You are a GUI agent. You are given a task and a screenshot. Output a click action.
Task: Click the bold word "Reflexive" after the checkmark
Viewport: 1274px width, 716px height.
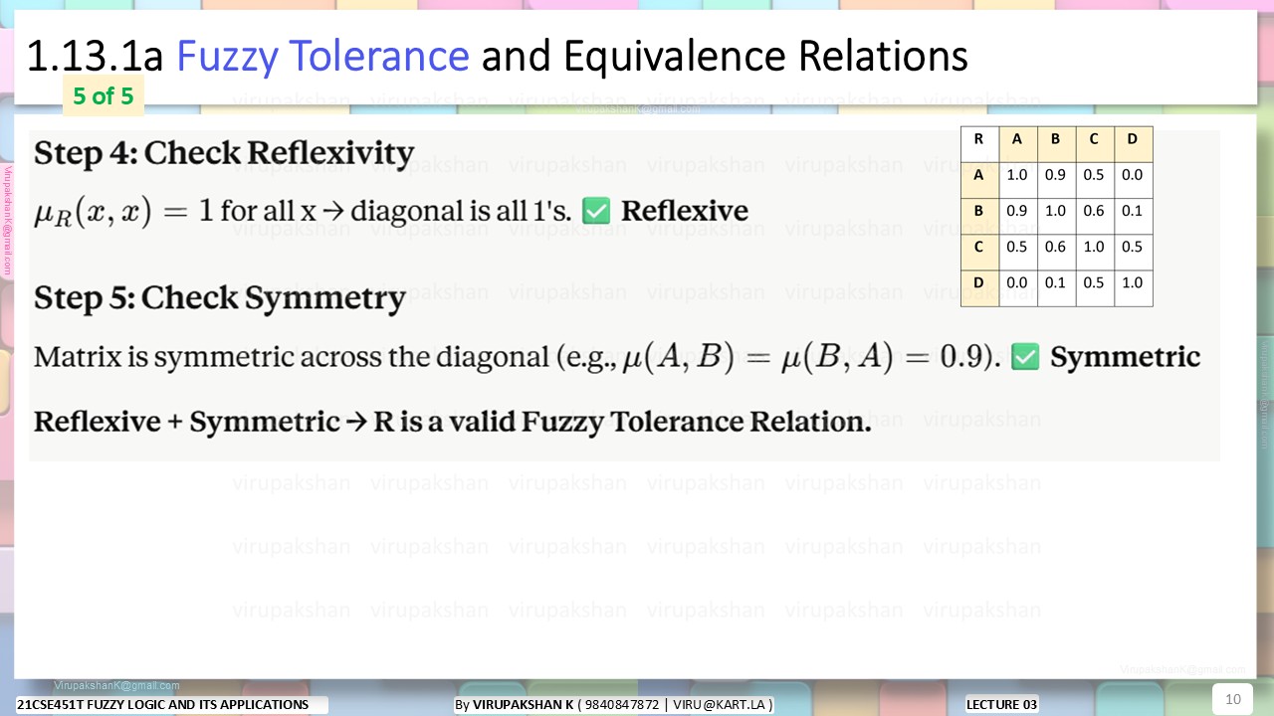tap(685, 211)
